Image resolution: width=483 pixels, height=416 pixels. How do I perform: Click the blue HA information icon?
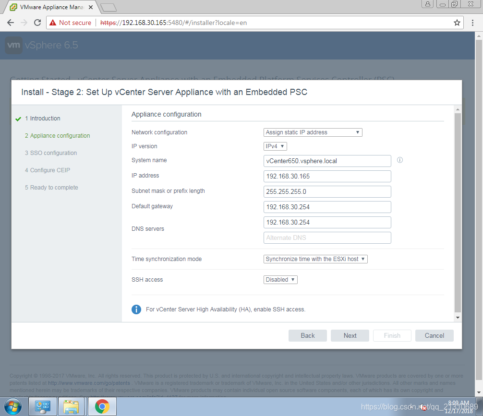pos(136,309)
